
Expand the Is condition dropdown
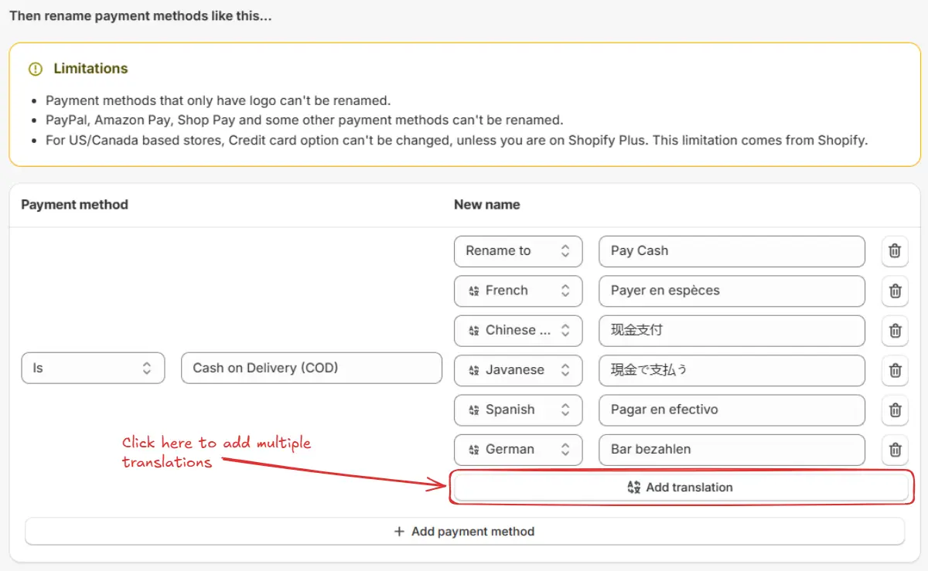point(93,369)
